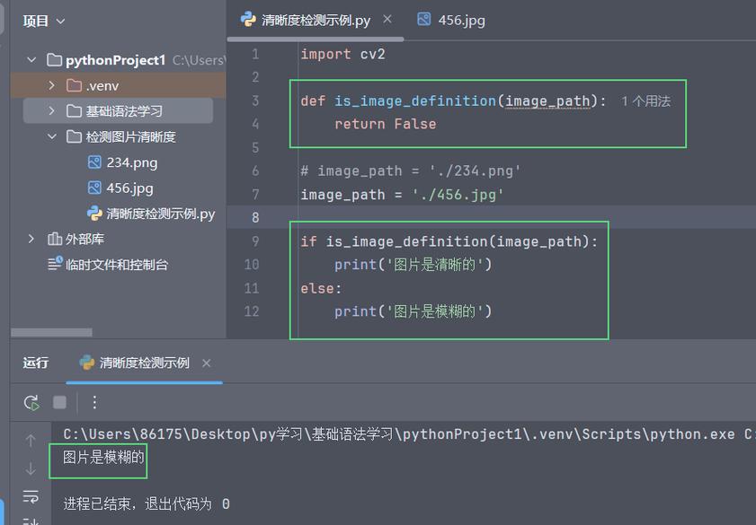Select the .venv folder icon
The width and height of the screenshot is (756, 525).
click(74, 85)
